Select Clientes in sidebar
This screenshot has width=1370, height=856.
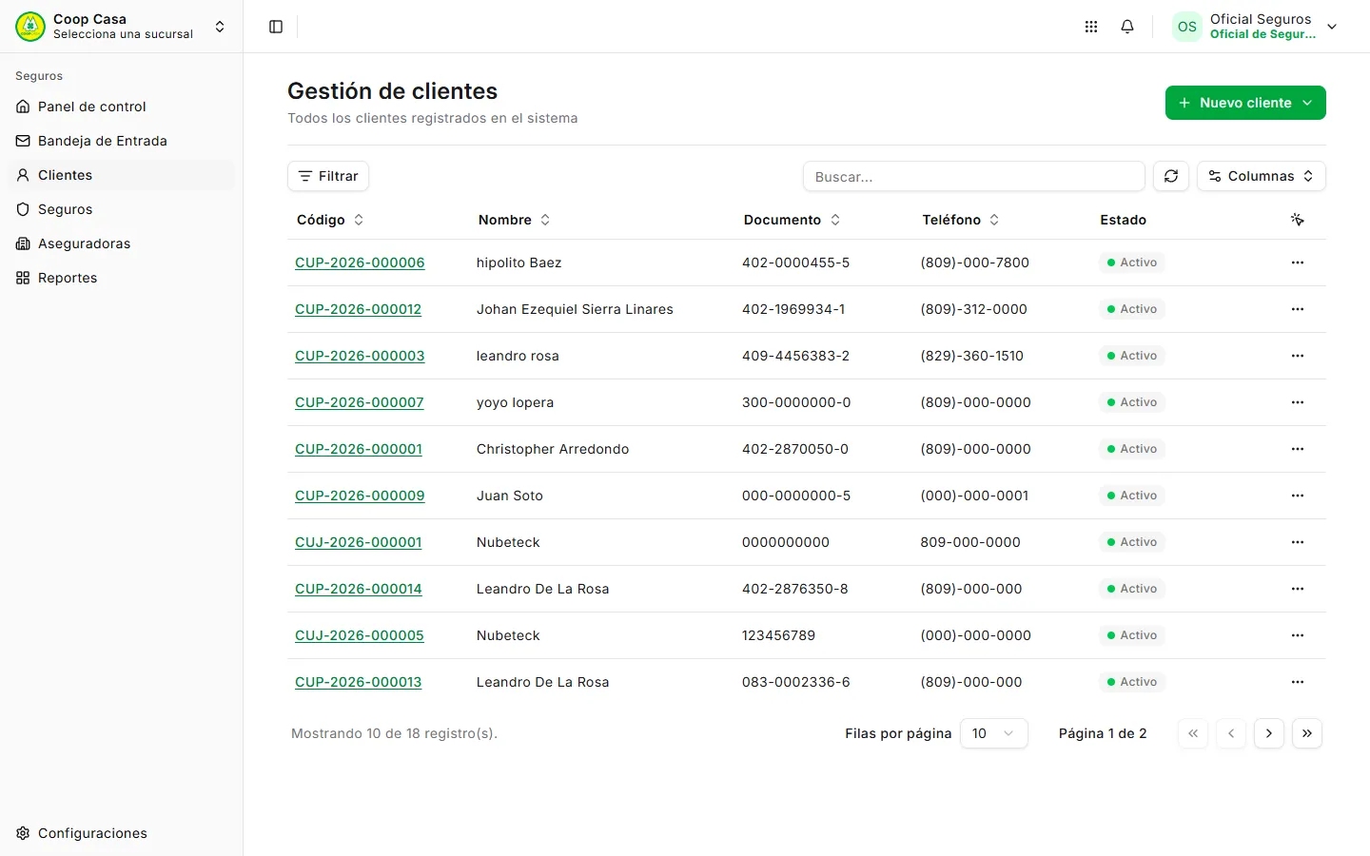(x=122, y=175)
